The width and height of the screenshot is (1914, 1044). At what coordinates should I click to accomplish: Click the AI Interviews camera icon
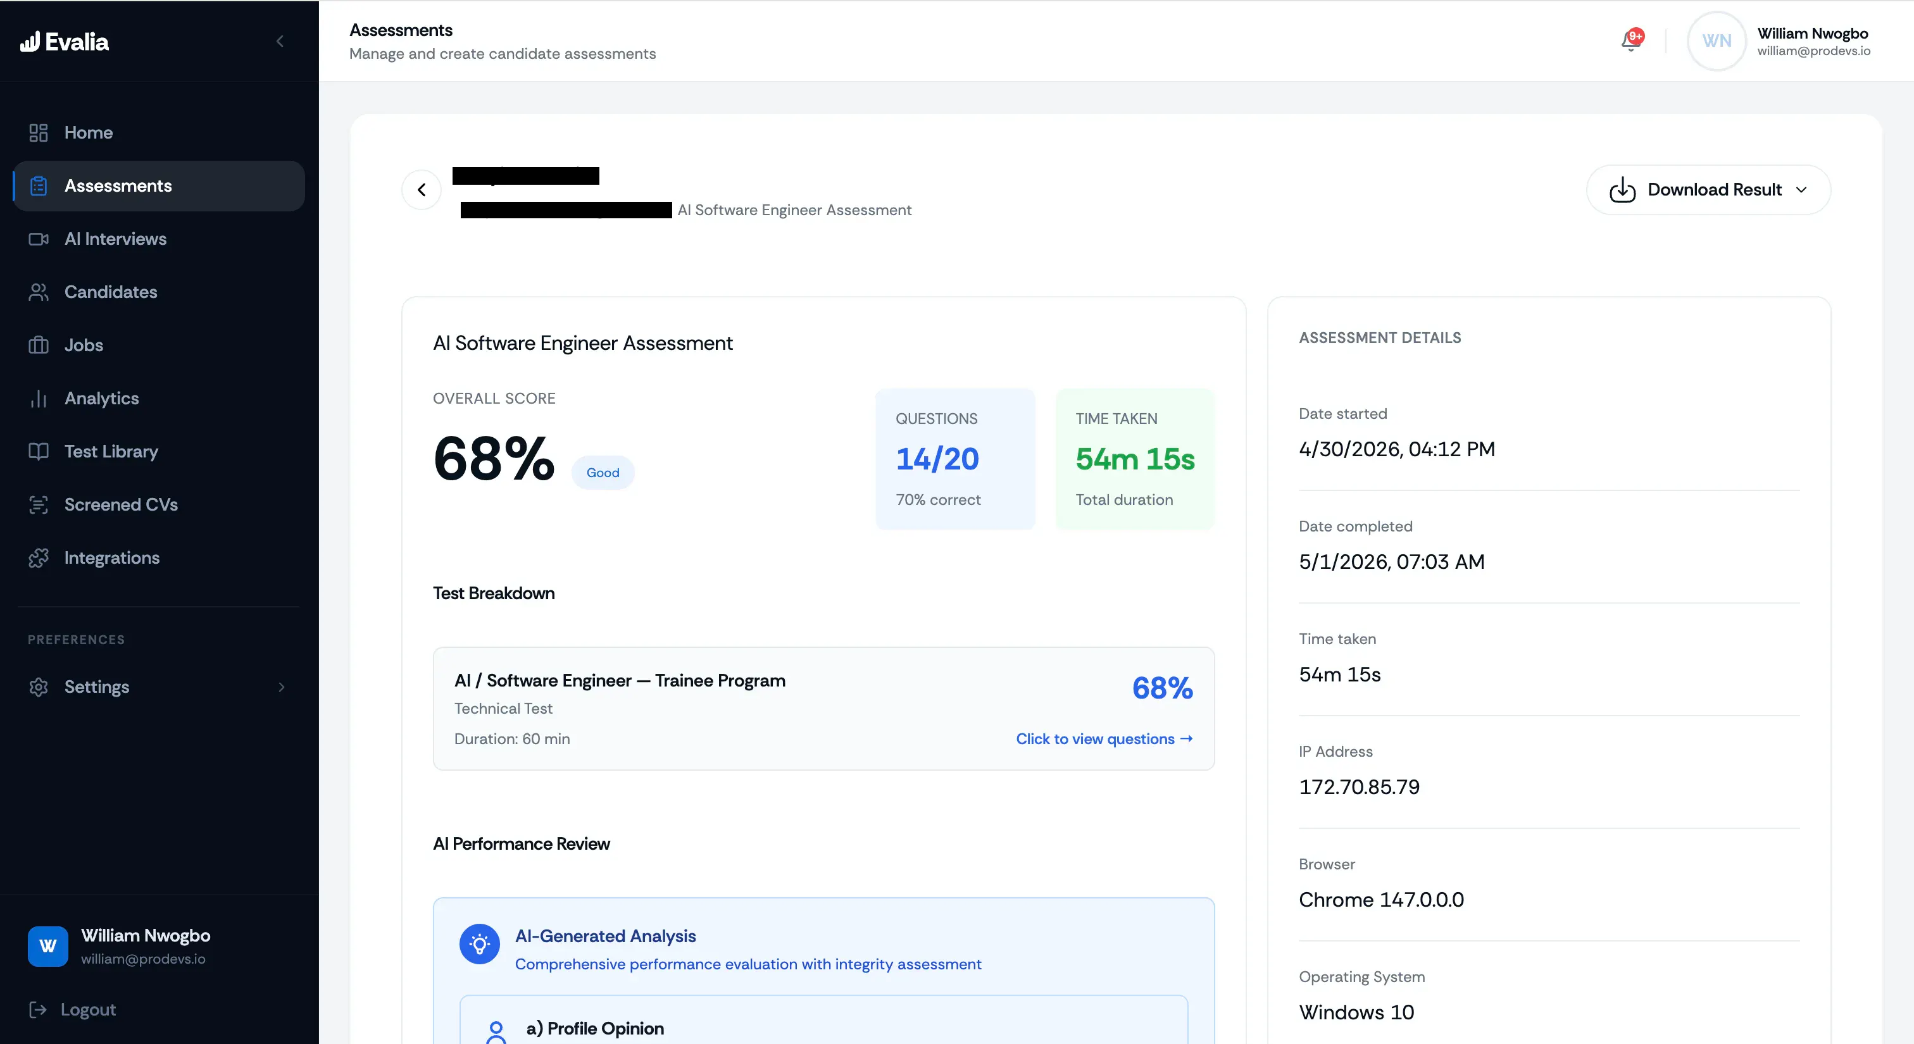point(38,239)
